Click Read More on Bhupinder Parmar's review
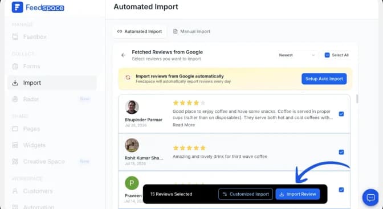The image size is (383, 209). tap(184, 125)
